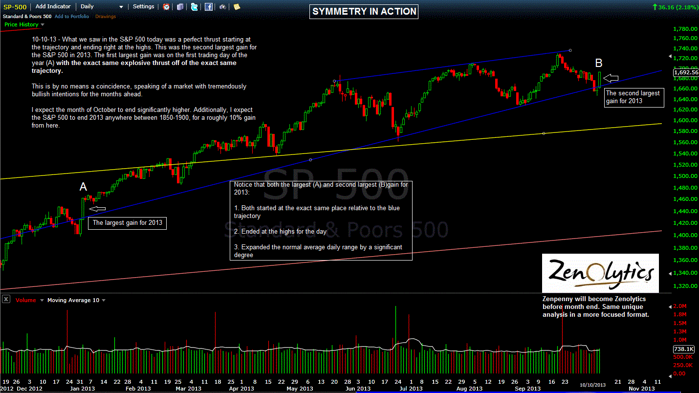699x393 pixels.
Task: Click the Add to Portfolio link
Action: (72, 16)
